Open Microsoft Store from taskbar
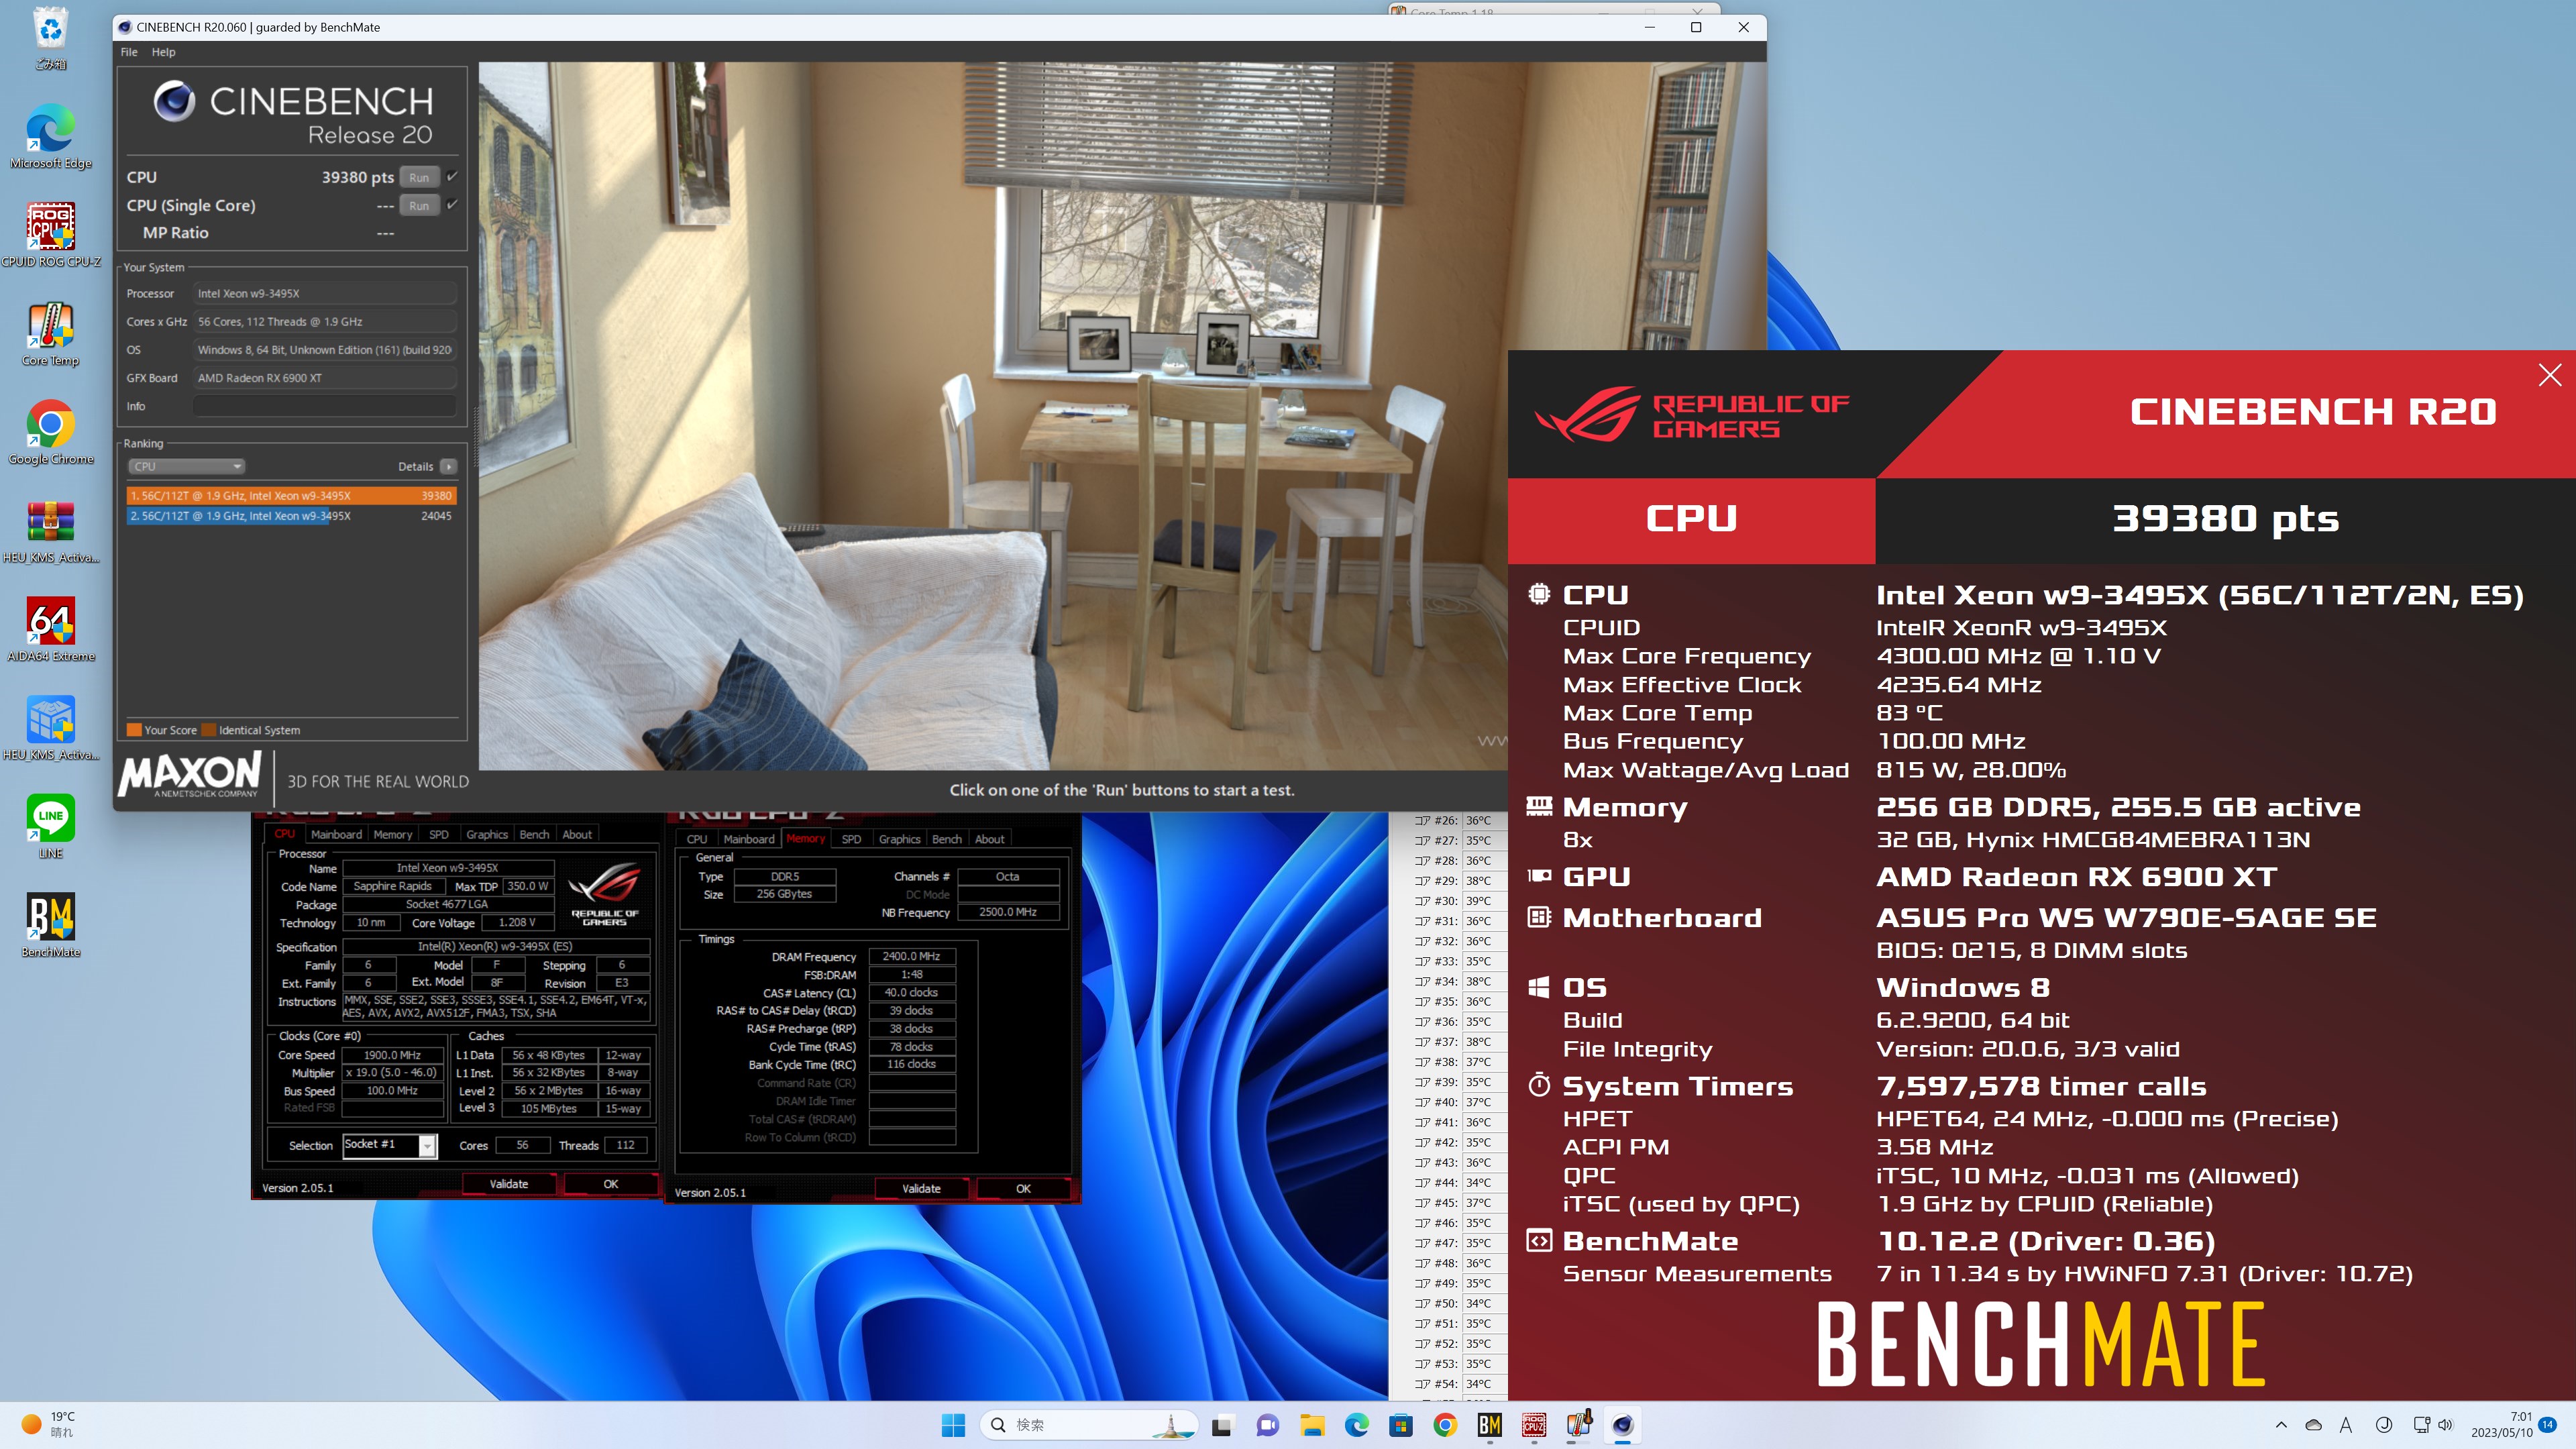This screenshot has height=1449, width=2576. click(1401, 1425)
